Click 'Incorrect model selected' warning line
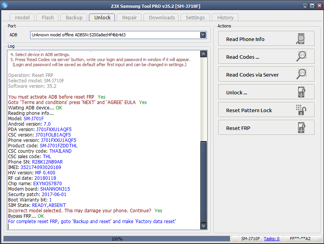Image resolution: width=324 pixels, height=244 pixels. tap(85, 211)
